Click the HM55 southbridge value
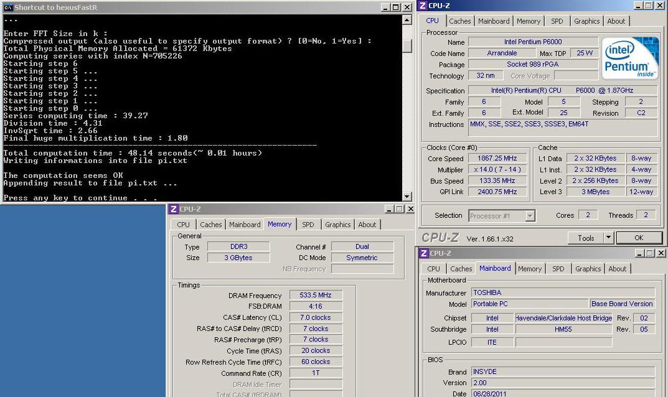This screenshot has height=397, width=668. point(563,329)
